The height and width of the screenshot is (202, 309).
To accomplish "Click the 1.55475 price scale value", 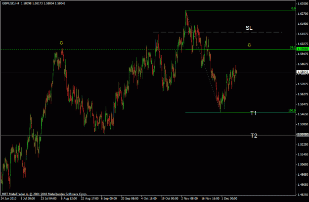I will (x=303, y=104).
